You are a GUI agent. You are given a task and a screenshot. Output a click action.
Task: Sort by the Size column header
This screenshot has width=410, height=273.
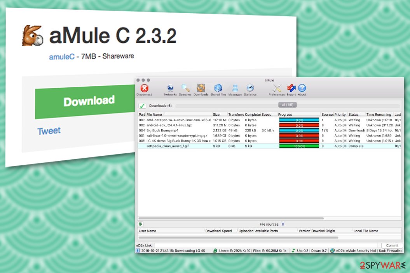[x=220, y=115]
